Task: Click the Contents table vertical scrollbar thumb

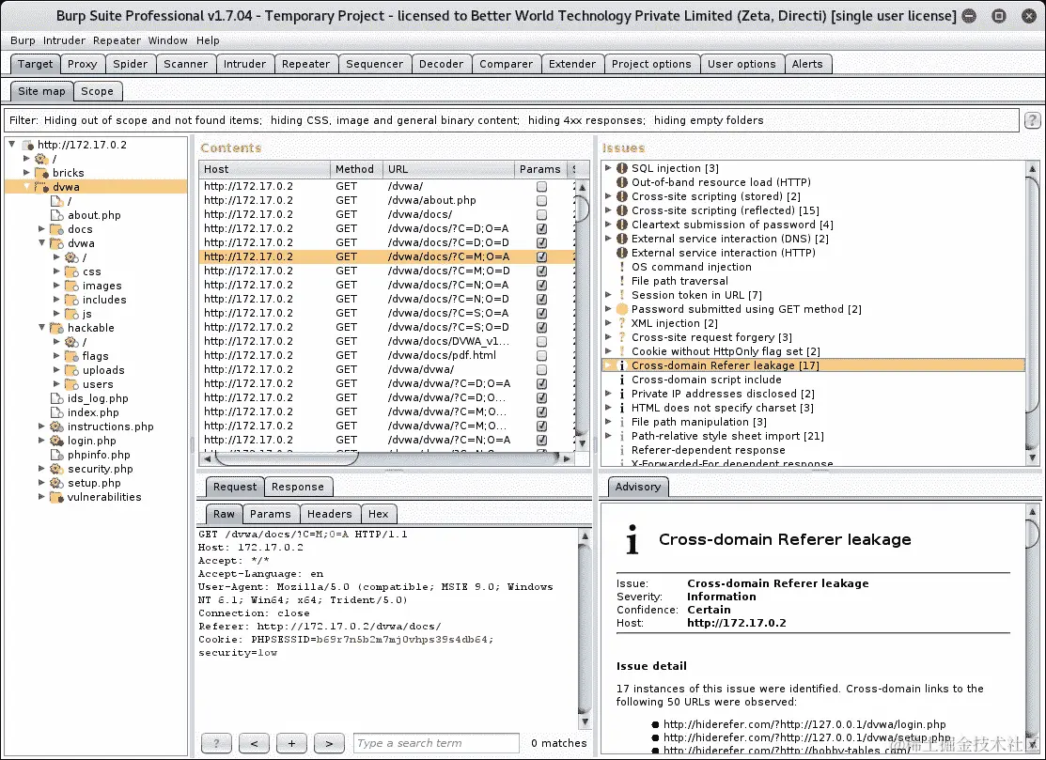Action: pos(582,208)
